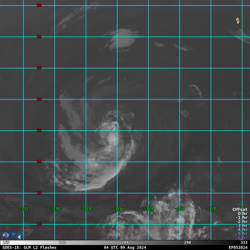The width and height of the screenshot is (250, 250).
Task: Select the 0 hr offset legend entry
Action: [242, 213]
